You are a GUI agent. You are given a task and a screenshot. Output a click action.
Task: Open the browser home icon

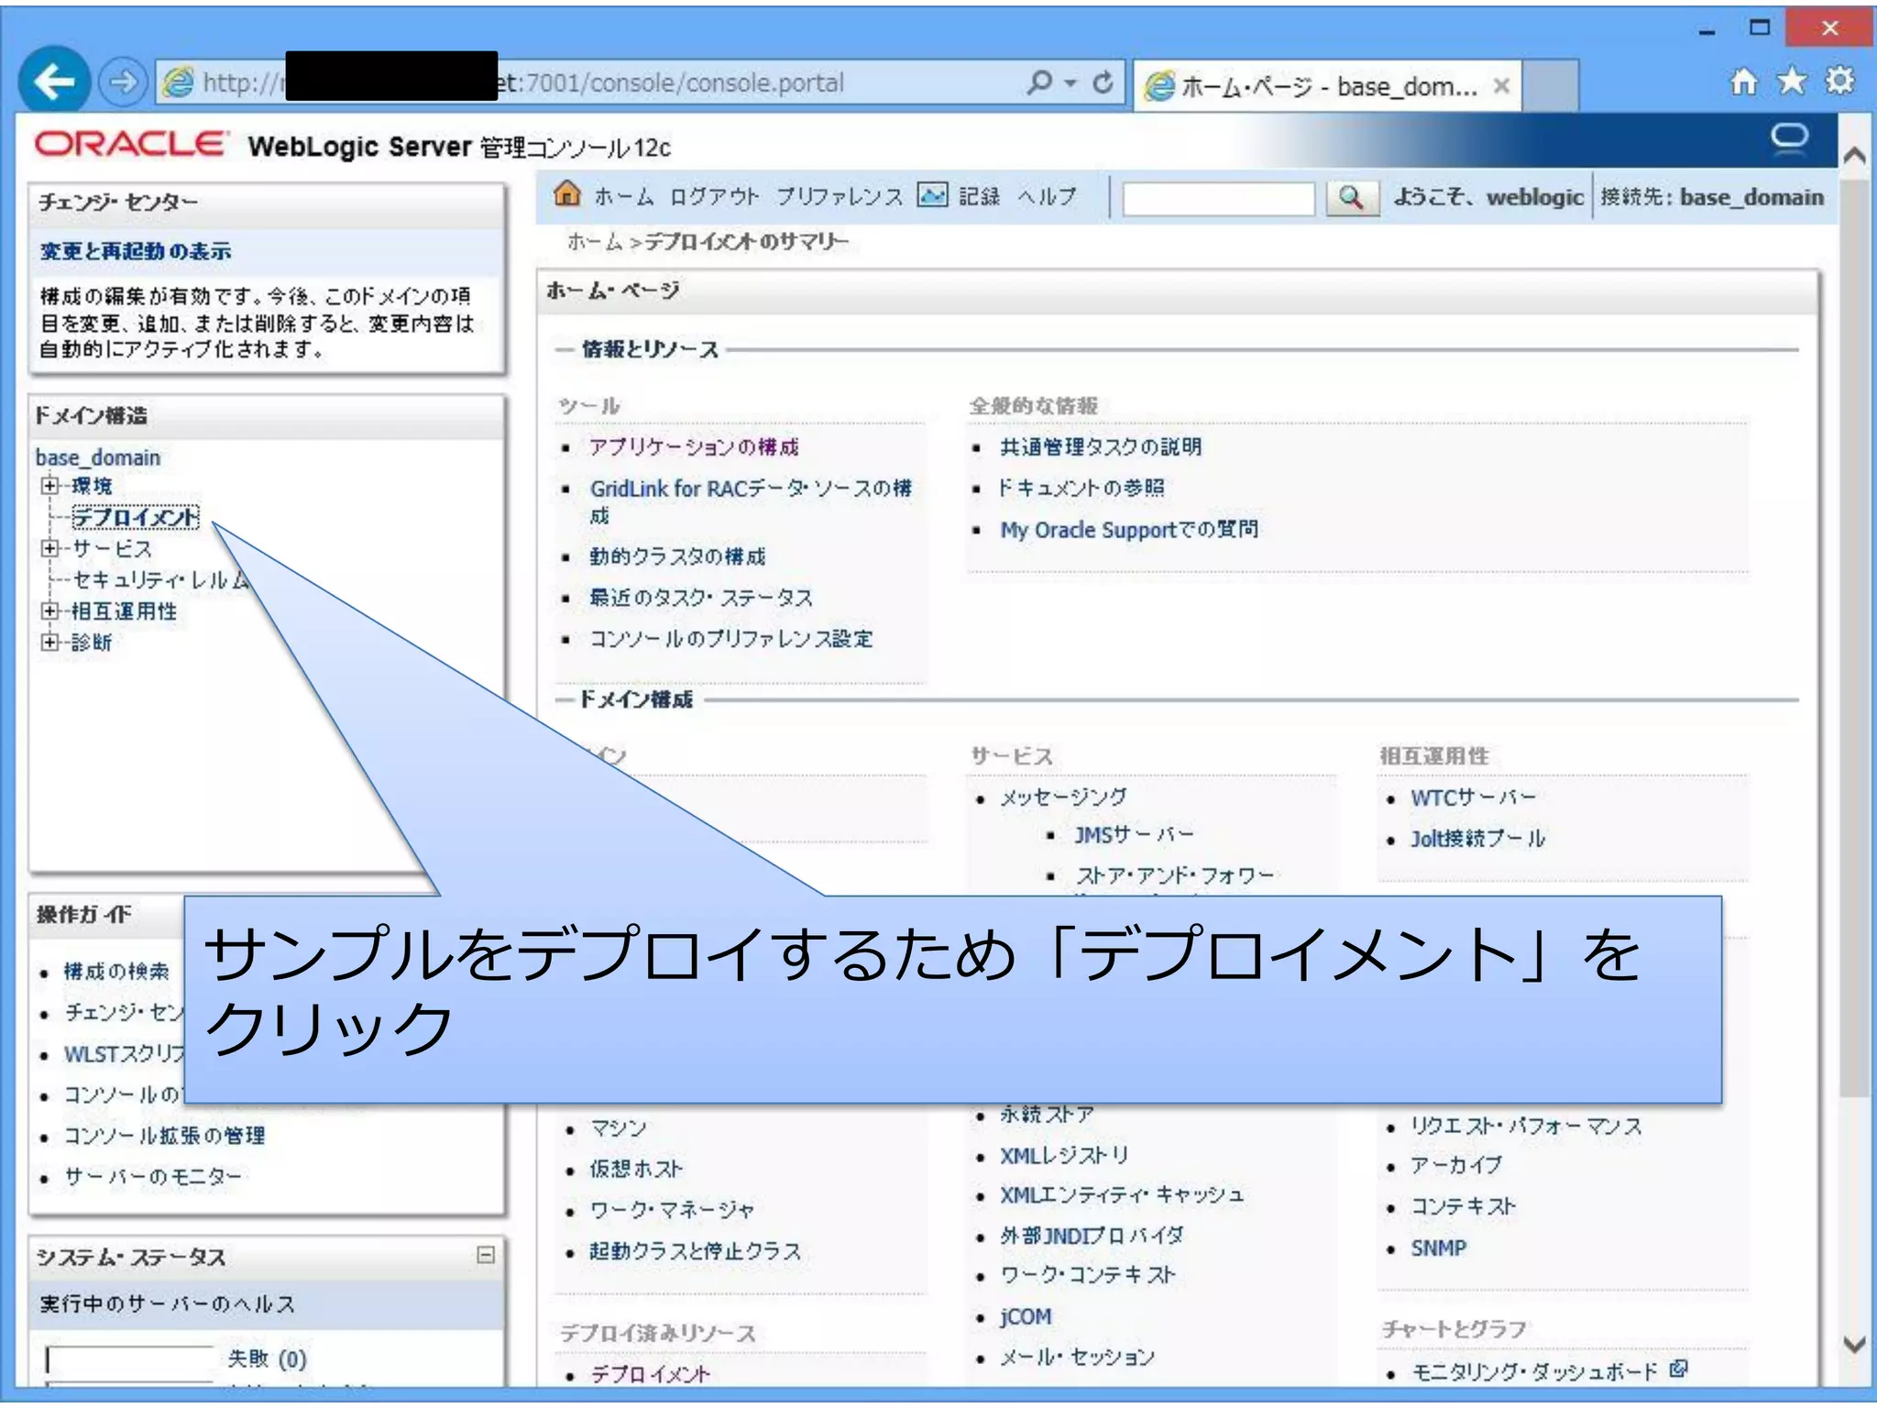pyautogui.click(x=1743, y=82)
